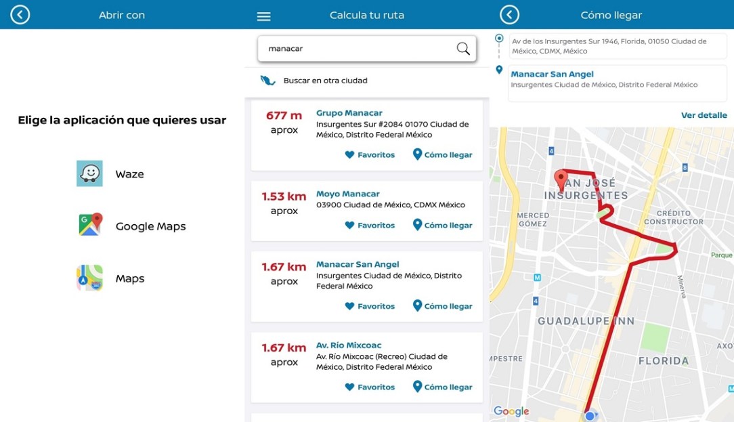Open the hamburger menu on Calcula tu ruta
This screenshot has width=734, height=422.
click(263, 15)
